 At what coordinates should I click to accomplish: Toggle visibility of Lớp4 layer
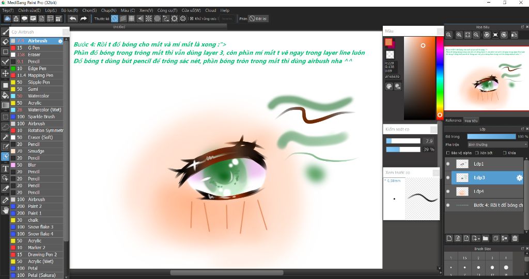pos(448,191)
